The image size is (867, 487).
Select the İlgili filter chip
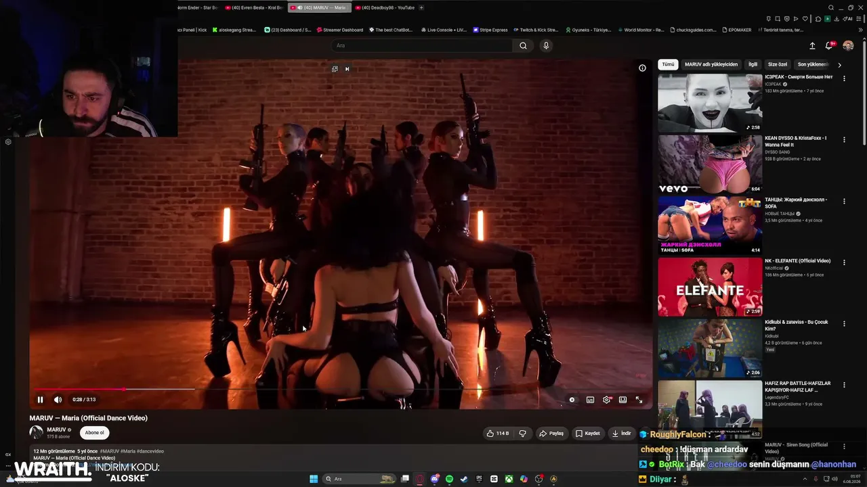(753, 64)
